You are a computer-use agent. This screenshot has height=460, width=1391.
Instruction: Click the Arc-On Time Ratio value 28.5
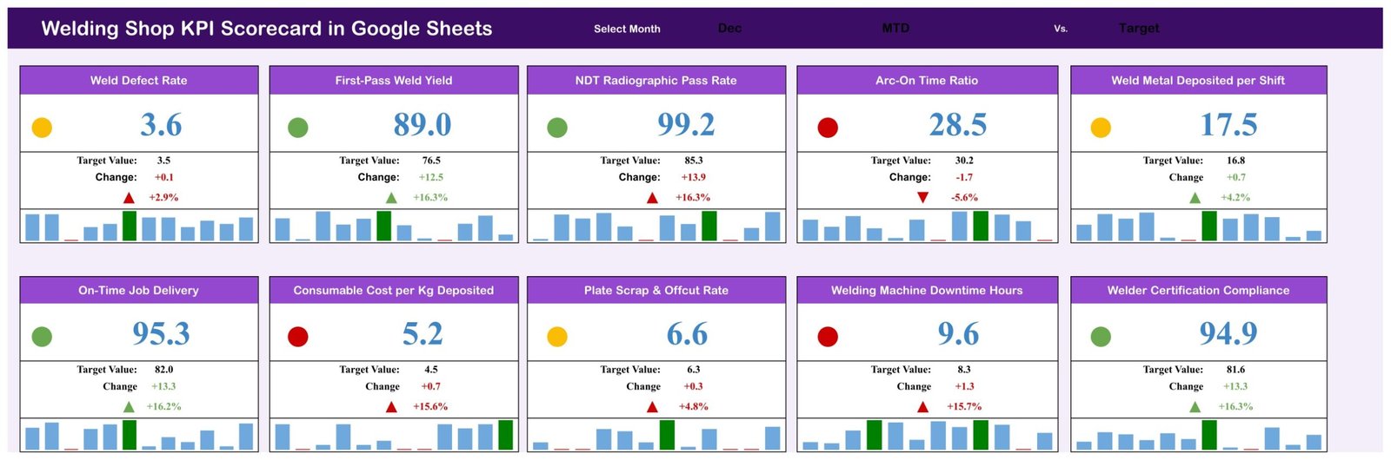click(x=958, y=125)
